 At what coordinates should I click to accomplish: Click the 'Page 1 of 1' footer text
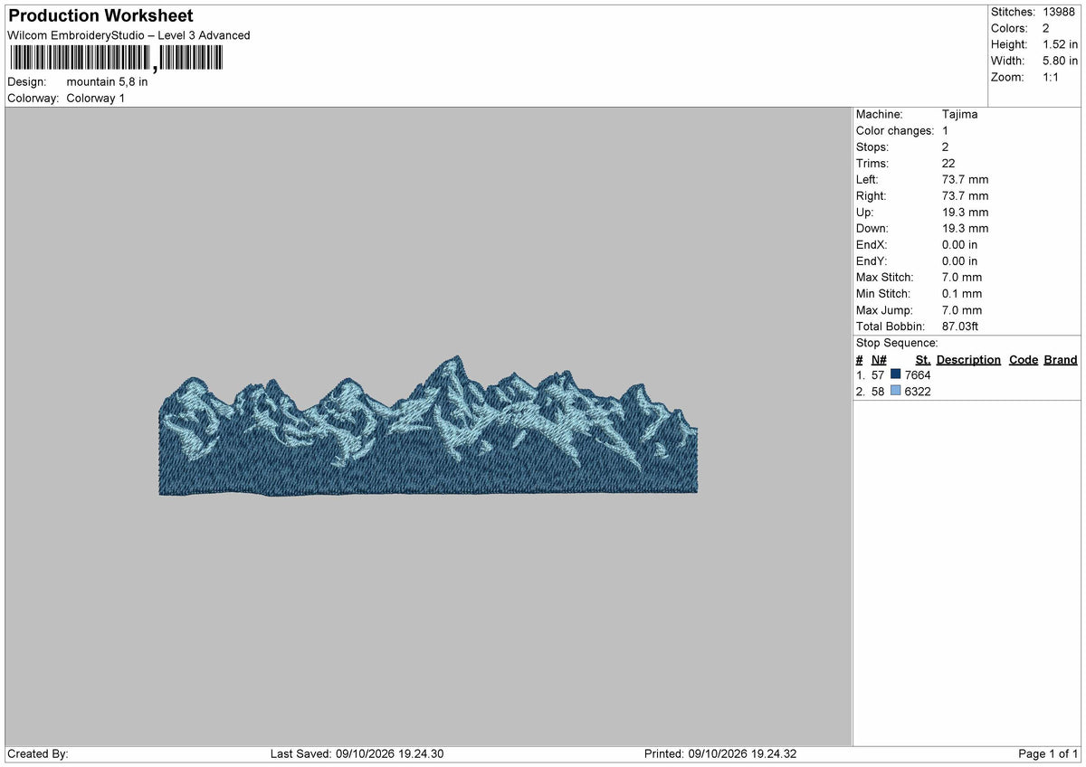click(x=1048, y=753)
